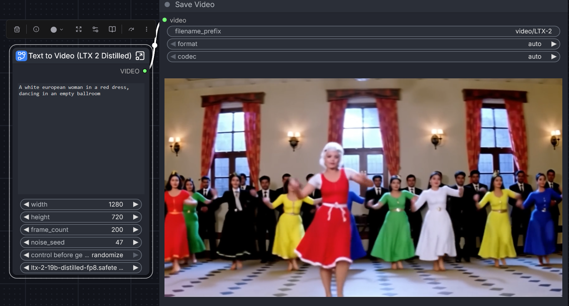Click the generated video preview
Viewport: 569px width, 306px height.
[363, 188]
